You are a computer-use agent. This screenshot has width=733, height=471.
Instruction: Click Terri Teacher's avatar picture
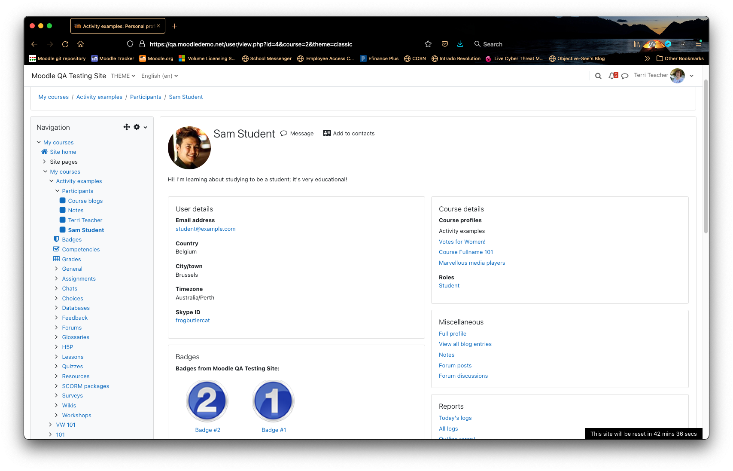click(678, 76)
